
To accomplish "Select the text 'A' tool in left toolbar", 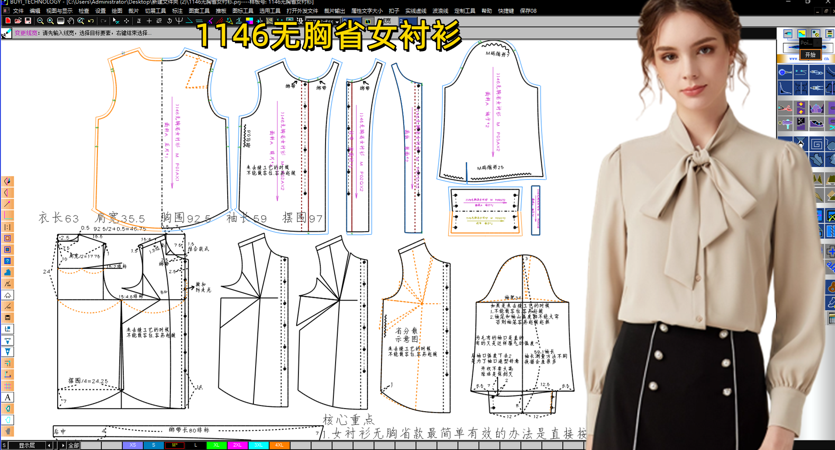I will click(x=7, y=397).
